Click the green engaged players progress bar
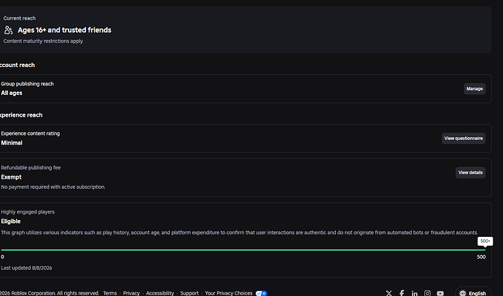Screen dimensions: 503x296 point(243,250)
